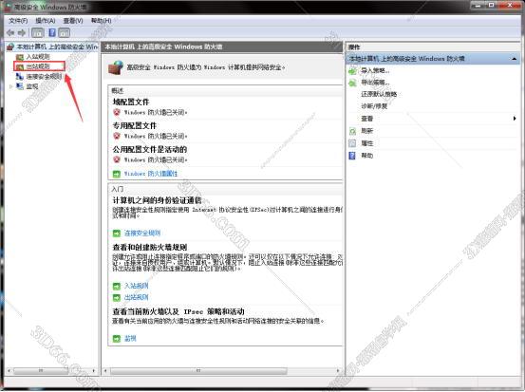Screen dimensions: 525x392
Task: Click 导出策略 in the actions pane
Action: (x=375, y=83)
